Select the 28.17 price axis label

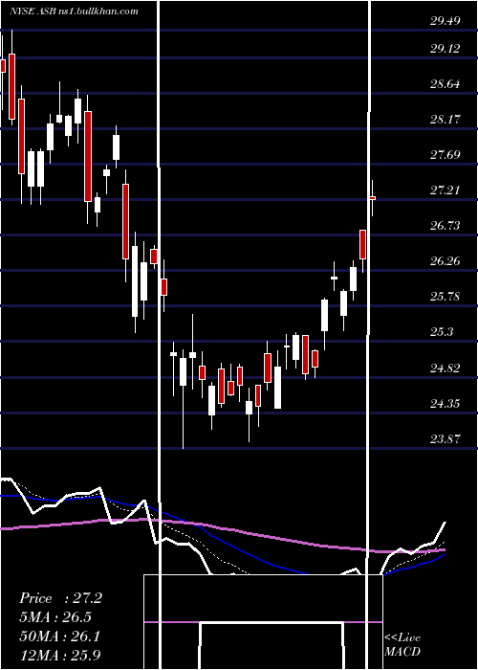point(445,119)
